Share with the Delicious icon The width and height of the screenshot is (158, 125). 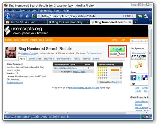[145, 77]
